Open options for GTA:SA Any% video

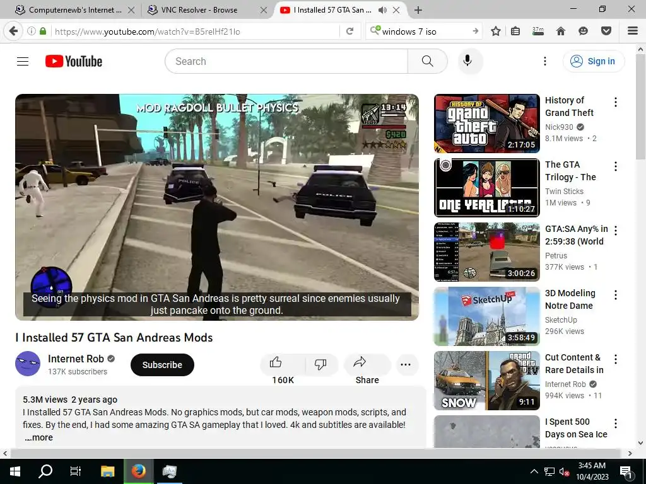click(x=616, y=231)
